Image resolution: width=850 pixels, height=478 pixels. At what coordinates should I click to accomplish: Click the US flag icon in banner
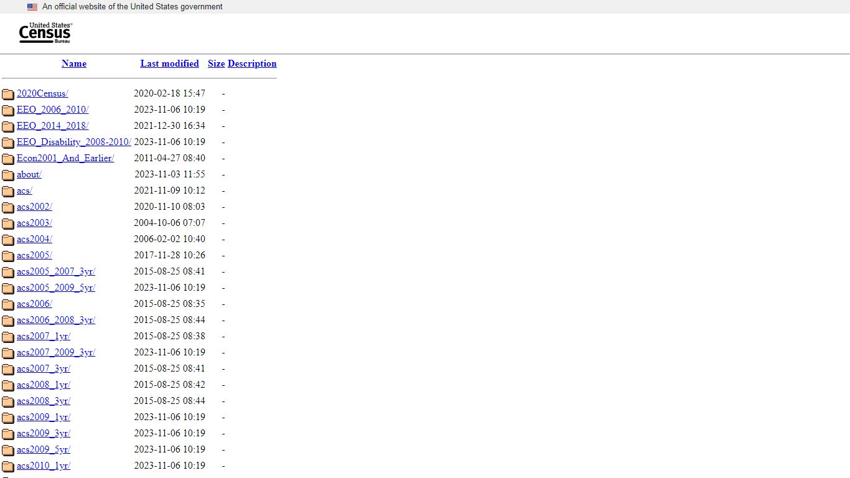(x=32, y=7)
